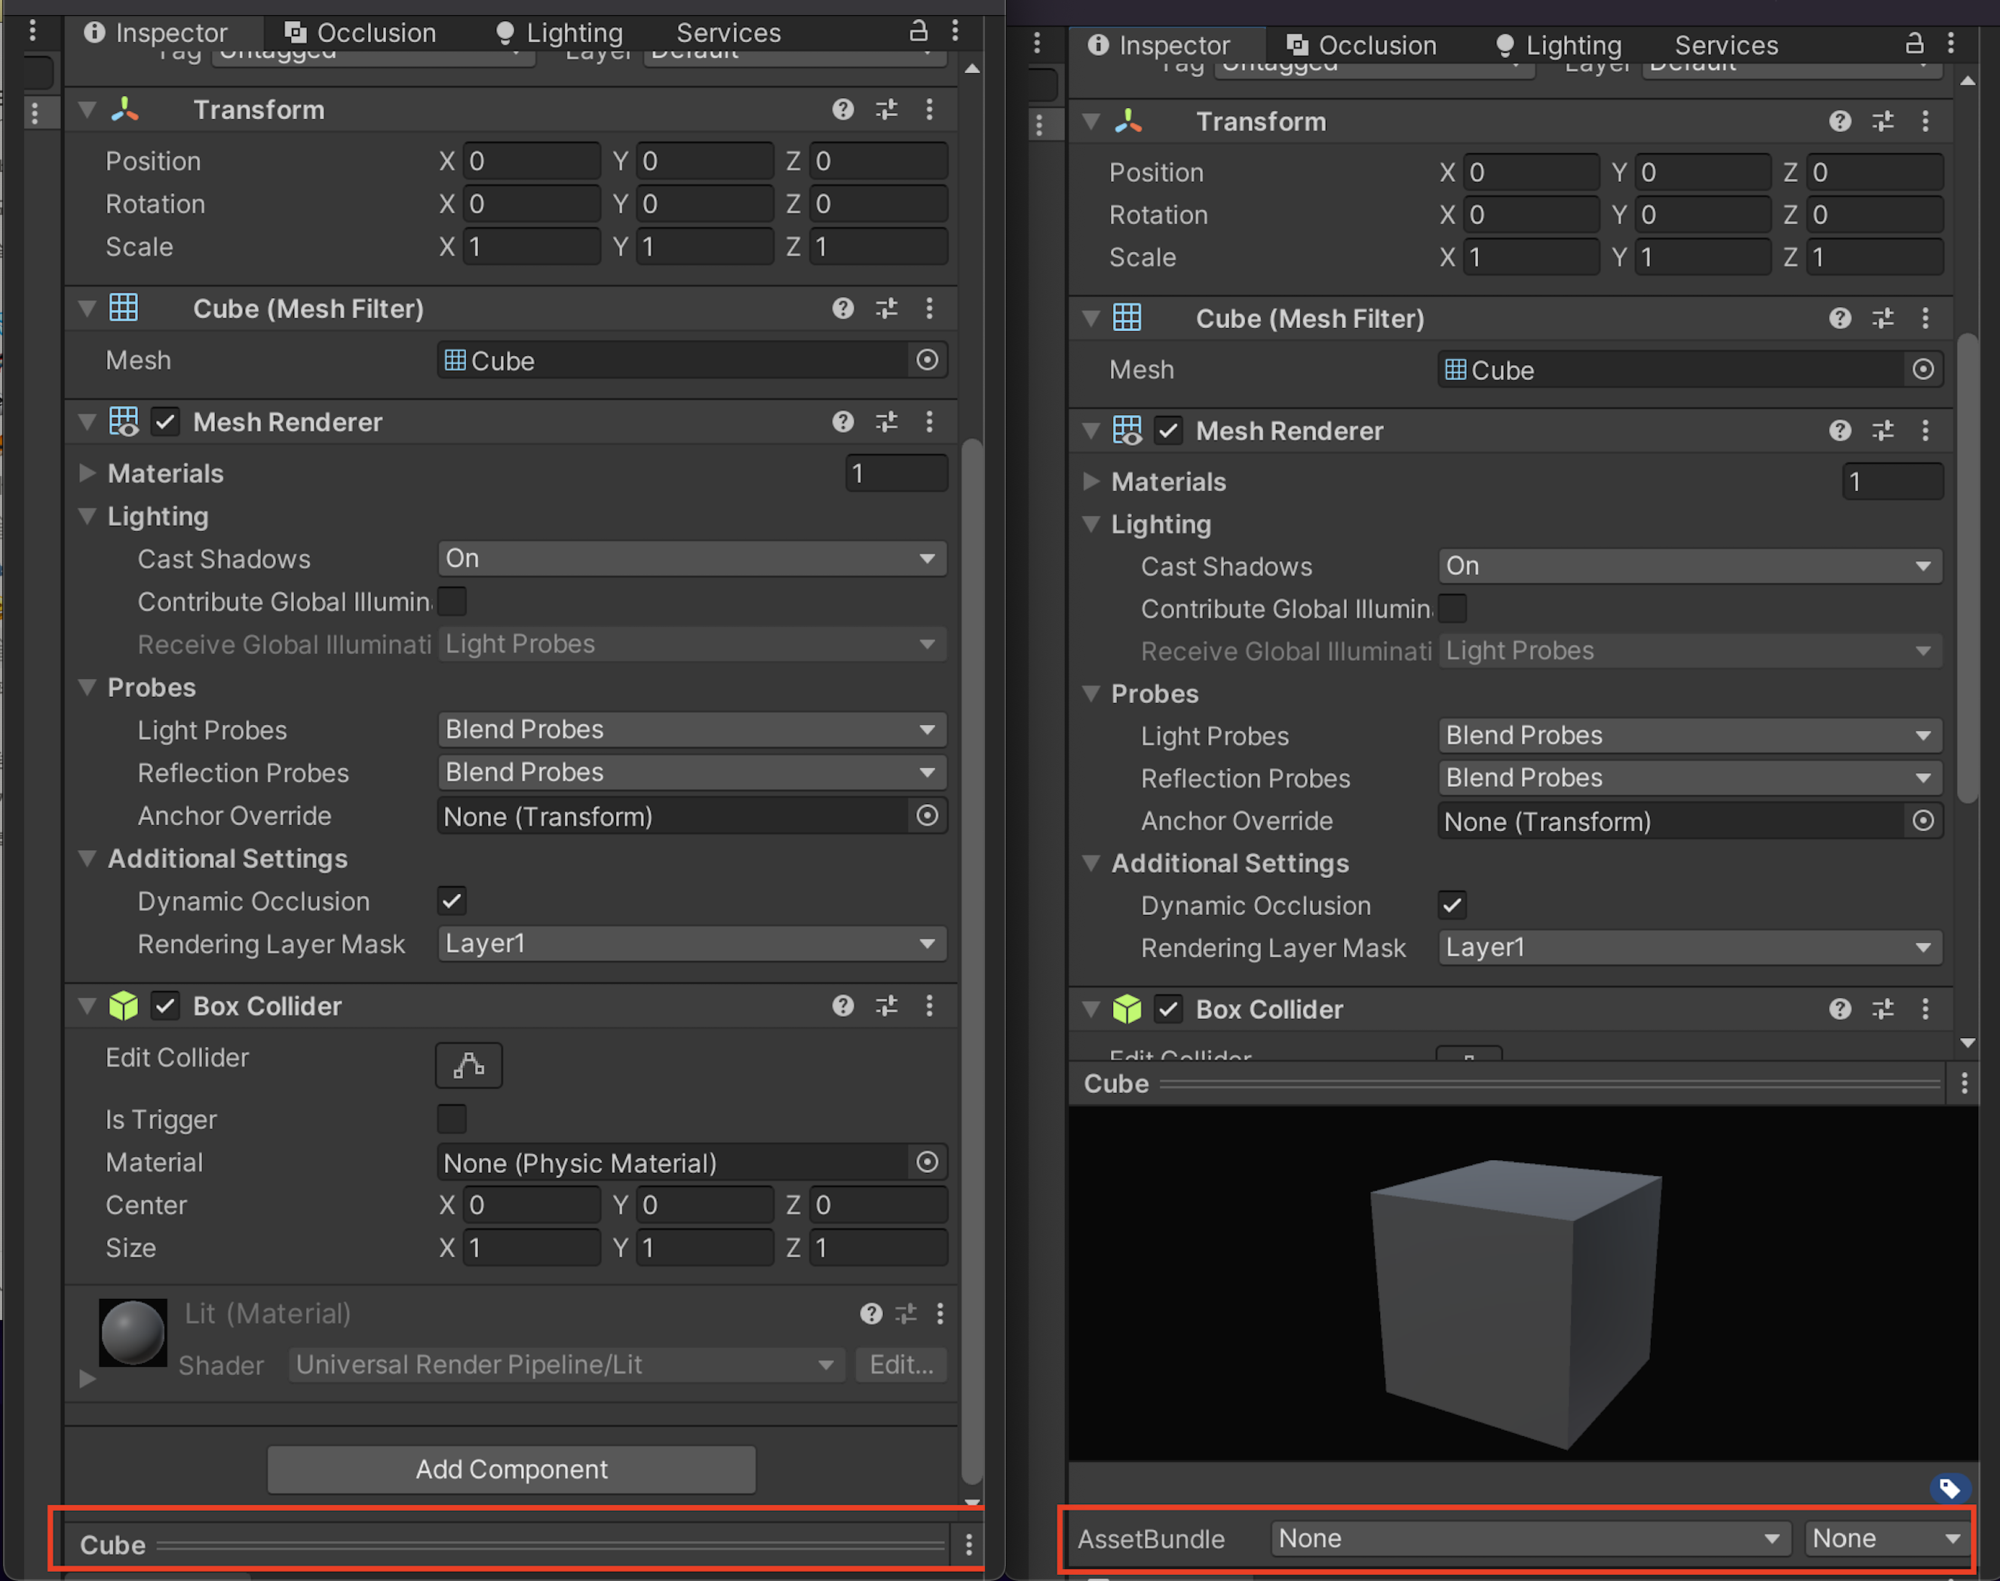This screenshot has width=2000, height=1581.
Task: Toggle Is Trigger checkbox
Action: click(x=452, y=1119)
